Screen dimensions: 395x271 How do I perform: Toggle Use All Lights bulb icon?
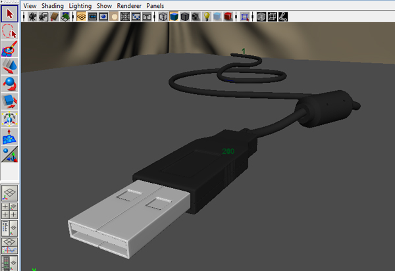(x=207, y=17)
